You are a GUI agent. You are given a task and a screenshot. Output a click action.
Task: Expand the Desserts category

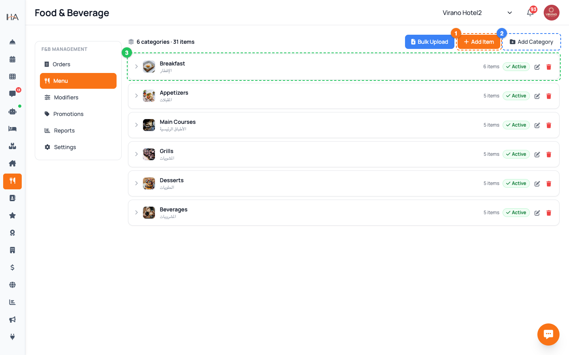click(x=136, y=183)
